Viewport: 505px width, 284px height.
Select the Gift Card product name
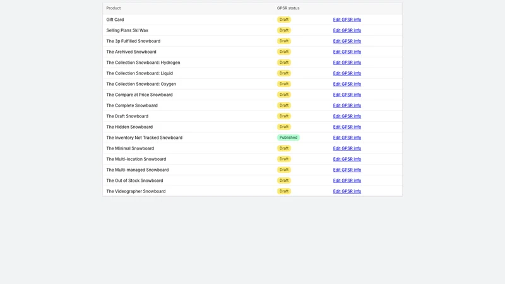115,20
